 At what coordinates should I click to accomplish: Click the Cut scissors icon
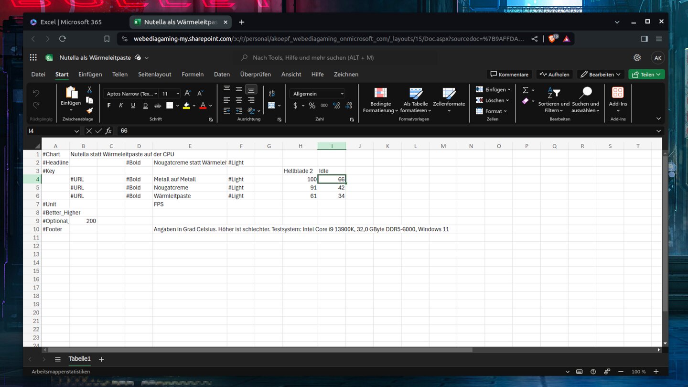(x=89, y=89)
